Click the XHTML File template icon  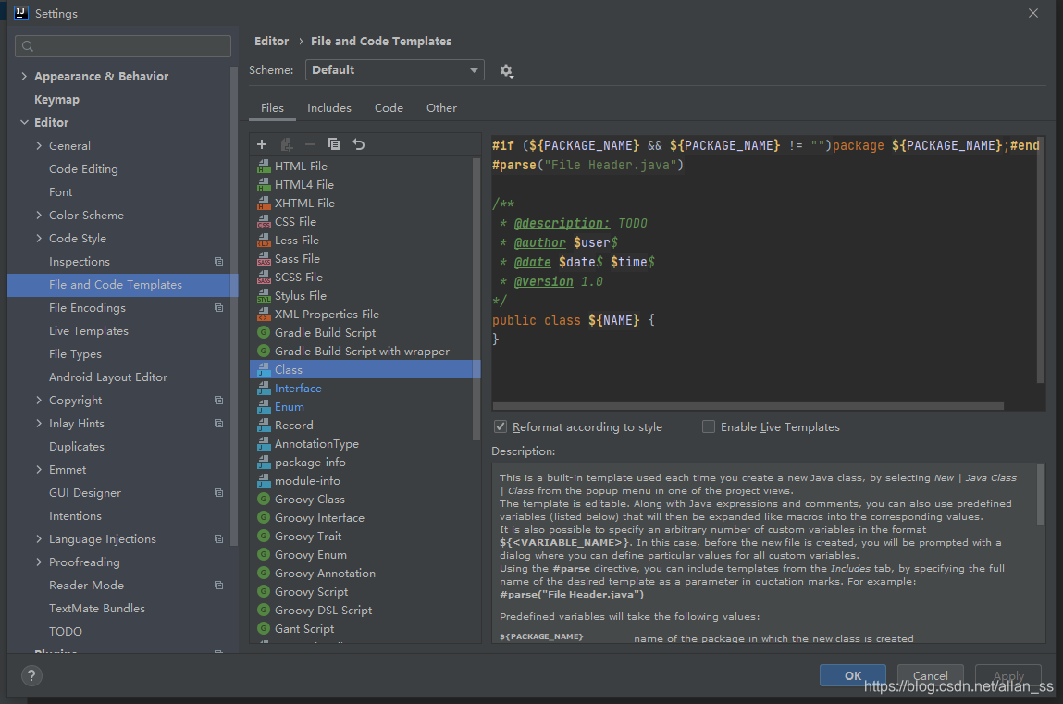click(x=264, y=203)
